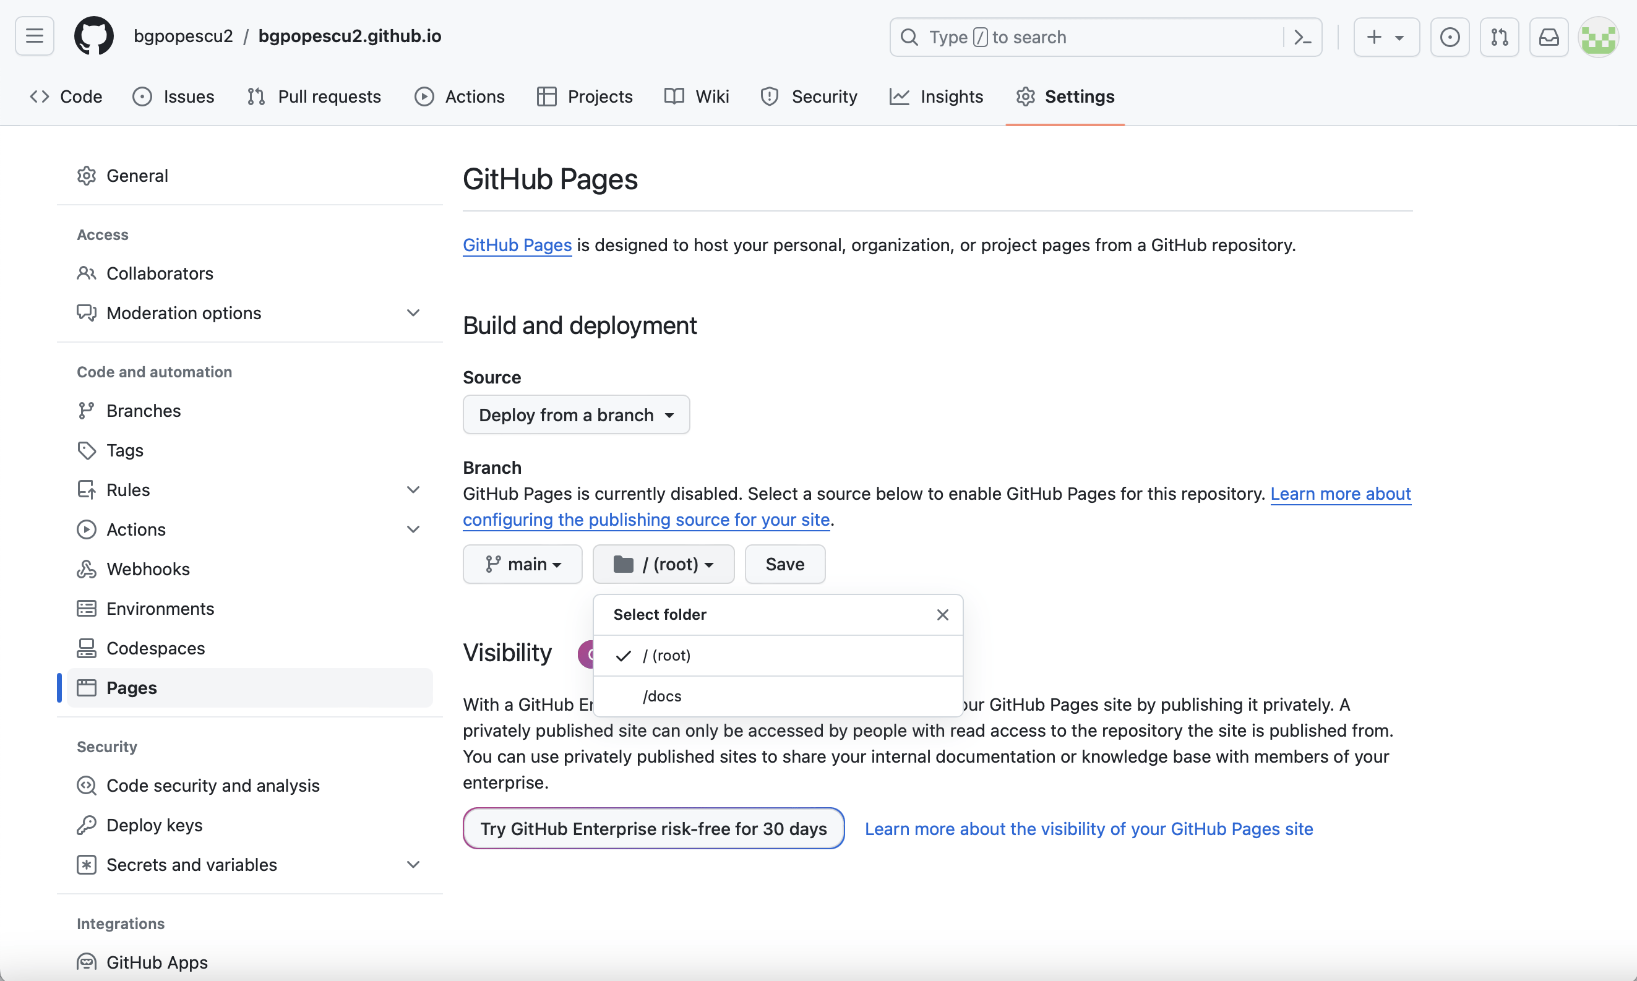This screenshot has height=981, width=1637.
Task: Open the command palette icon
Action: pyautogui.click(x=1302, y=37)
